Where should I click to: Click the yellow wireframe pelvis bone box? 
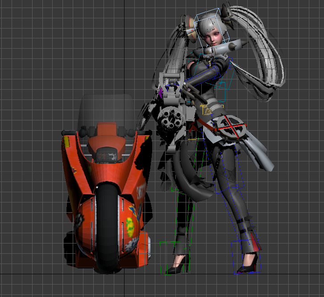click(206, 109)
